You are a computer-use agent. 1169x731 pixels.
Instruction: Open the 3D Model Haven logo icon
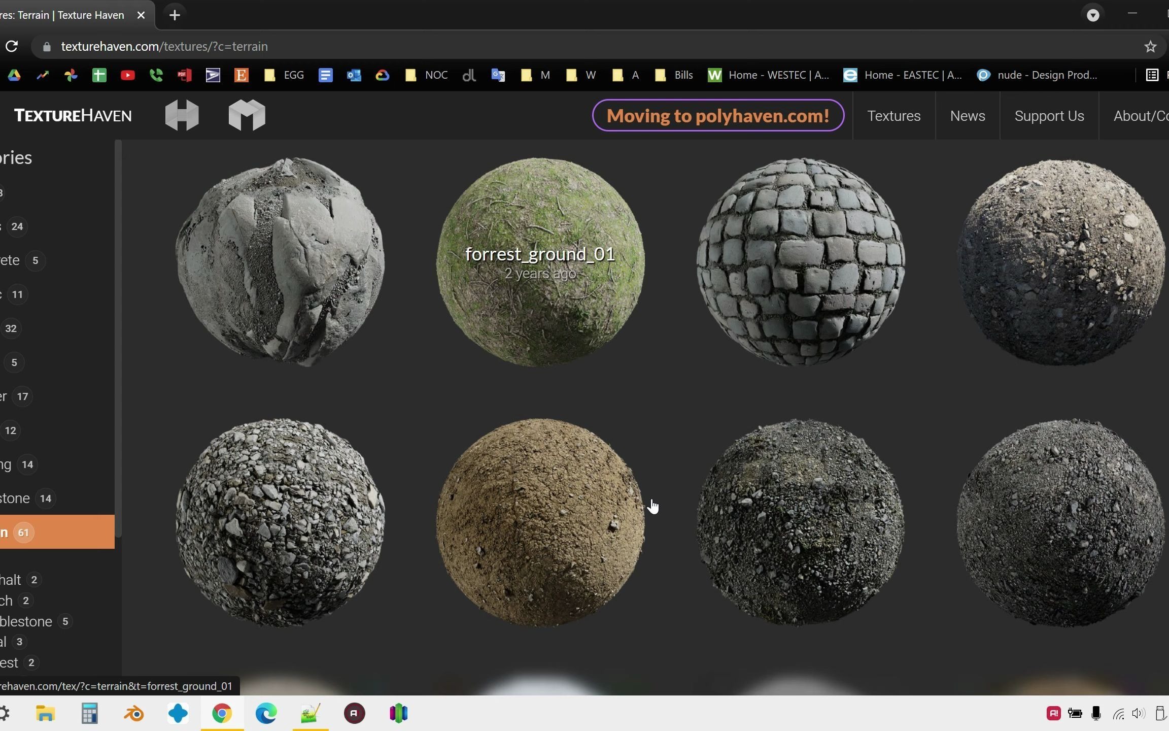pos(247,115)
